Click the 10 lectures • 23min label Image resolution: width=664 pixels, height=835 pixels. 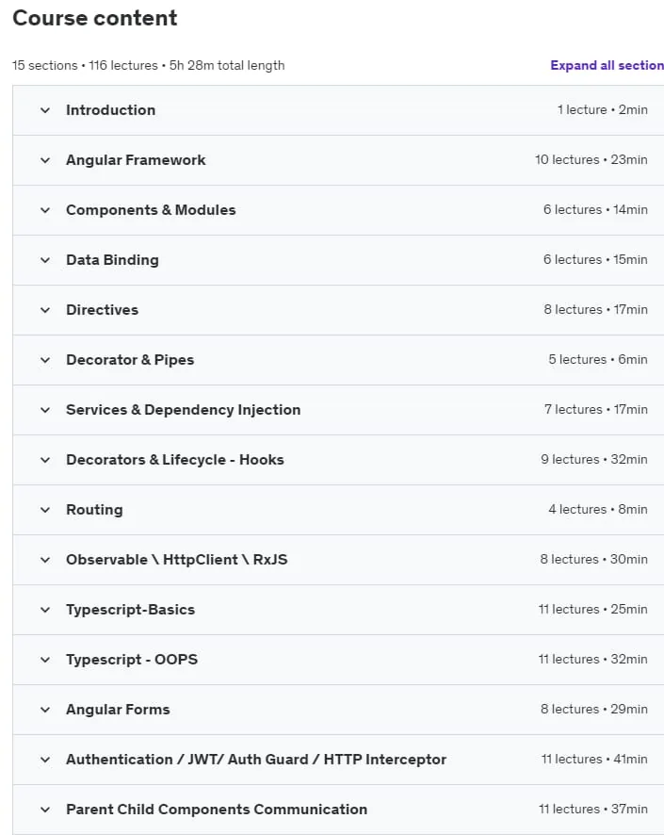click(x=591, y=160)
